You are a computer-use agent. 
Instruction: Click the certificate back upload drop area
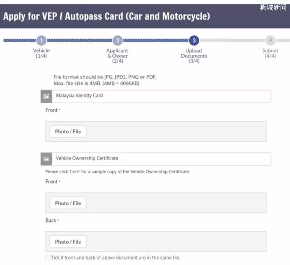tap(156, 241)
